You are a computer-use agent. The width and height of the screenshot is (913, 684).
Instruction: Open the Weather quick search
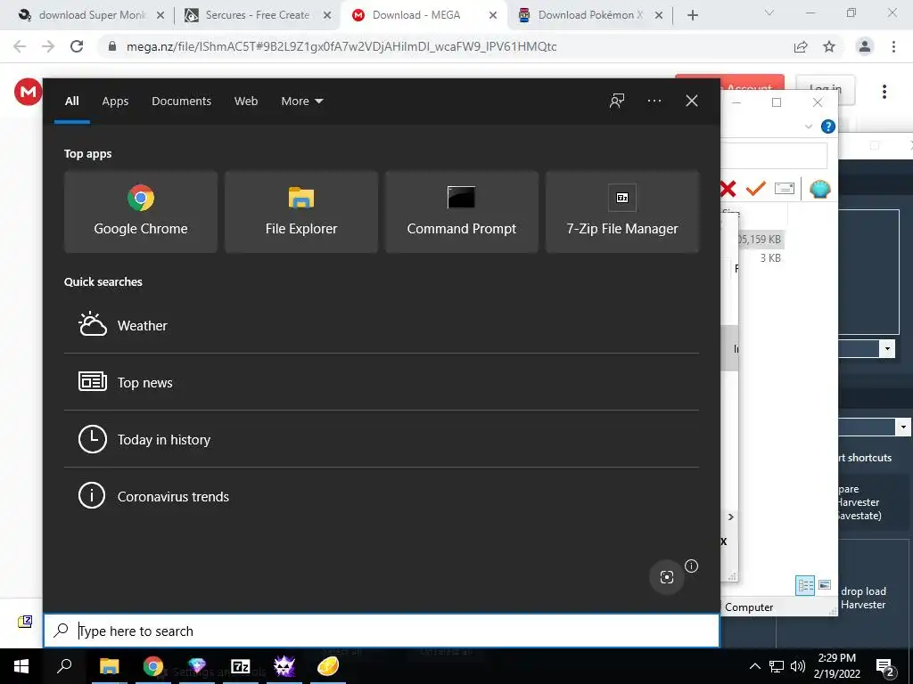click(382, 325)
